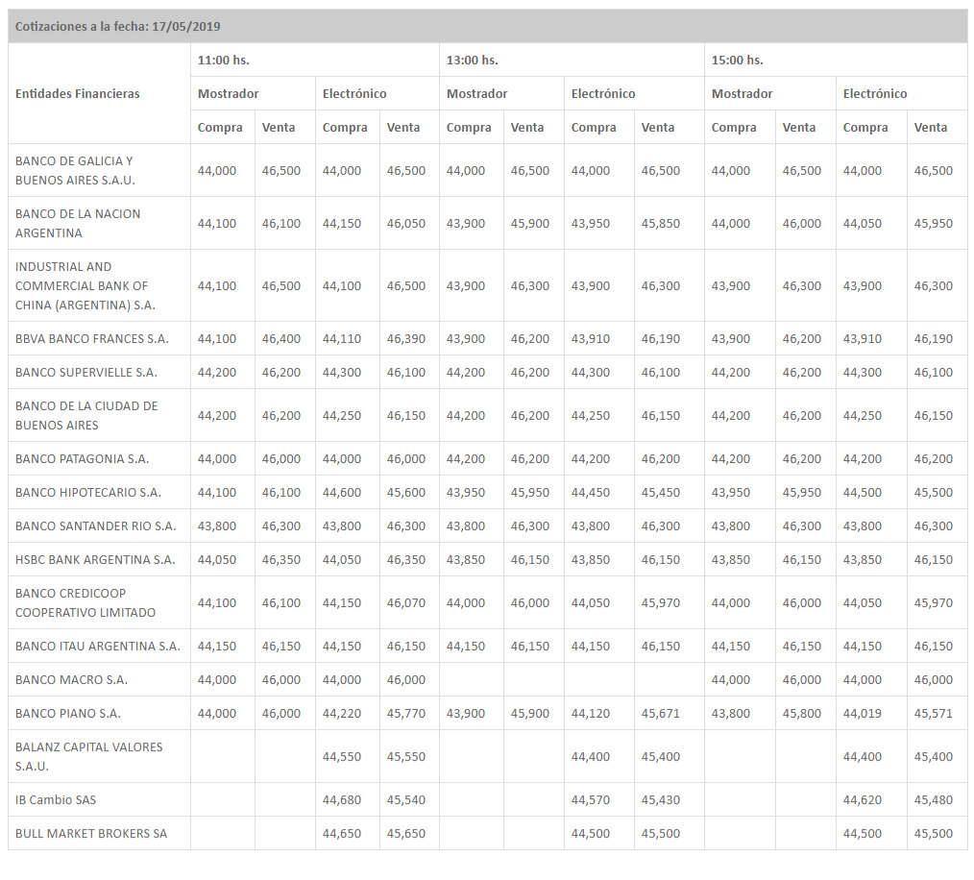
Task: Select Banco de la Nacion value 45,850
Action: (x=660, y=223)
